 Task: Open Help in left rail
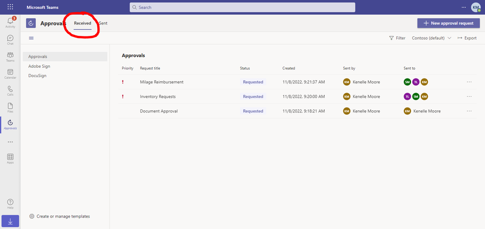pyautogui.click(x=10, y=204)
